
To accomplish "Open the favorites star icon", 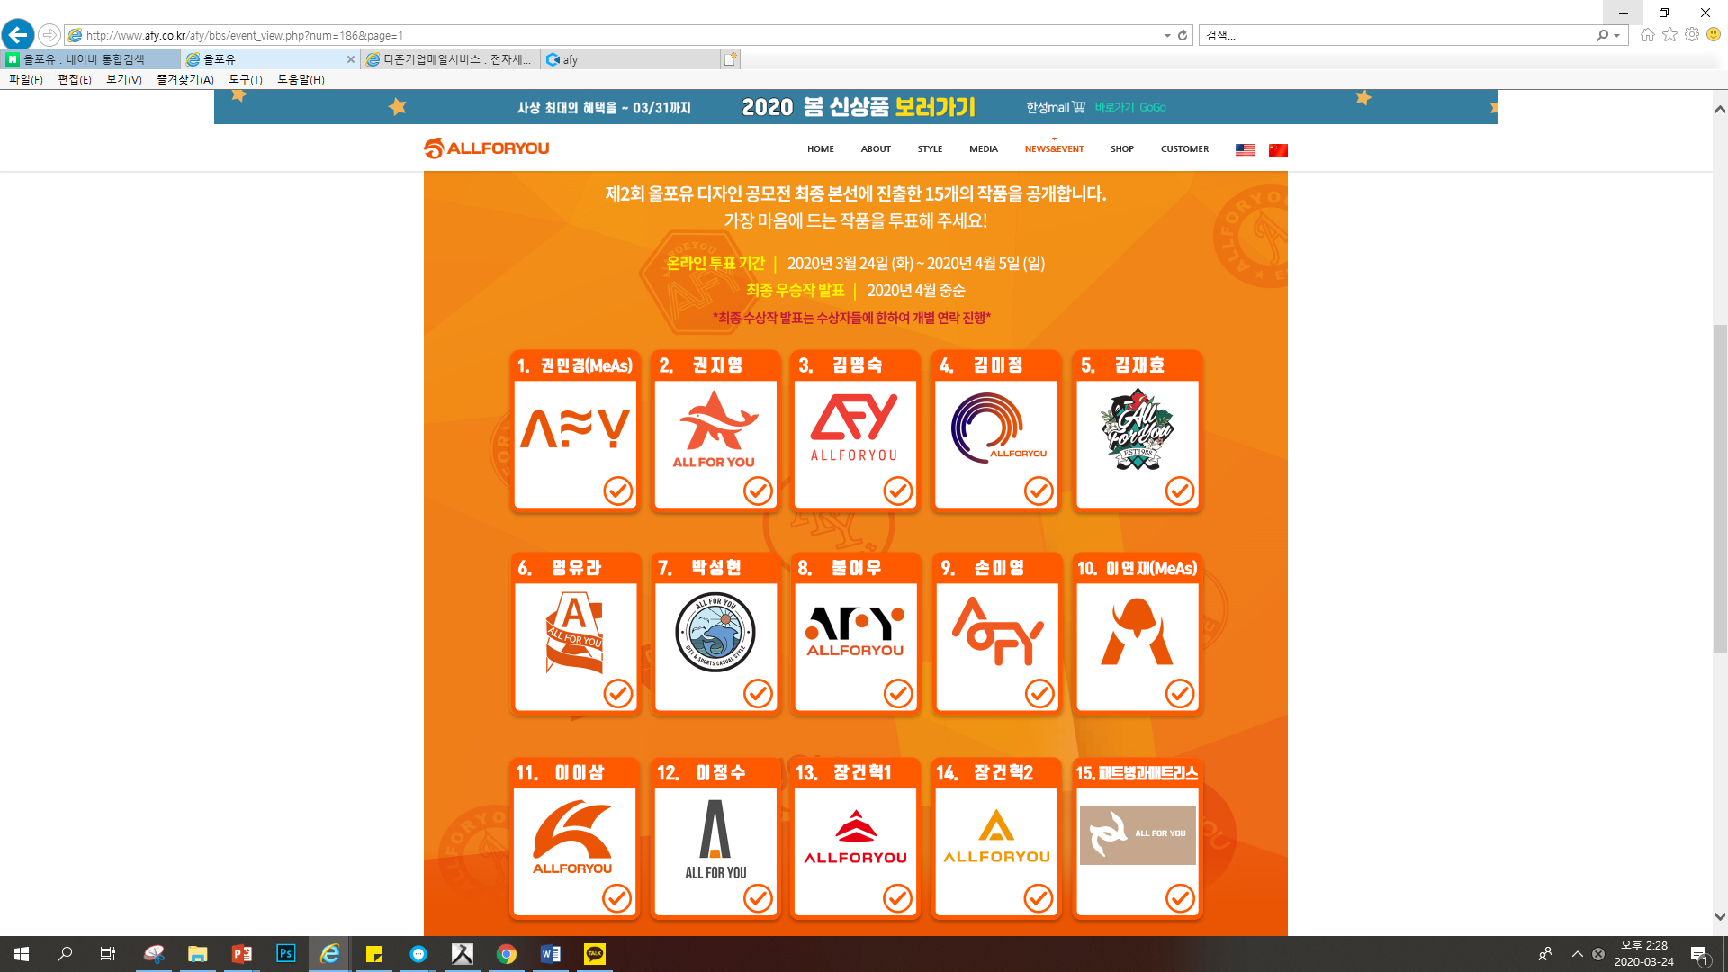I will pos(1670,34).
